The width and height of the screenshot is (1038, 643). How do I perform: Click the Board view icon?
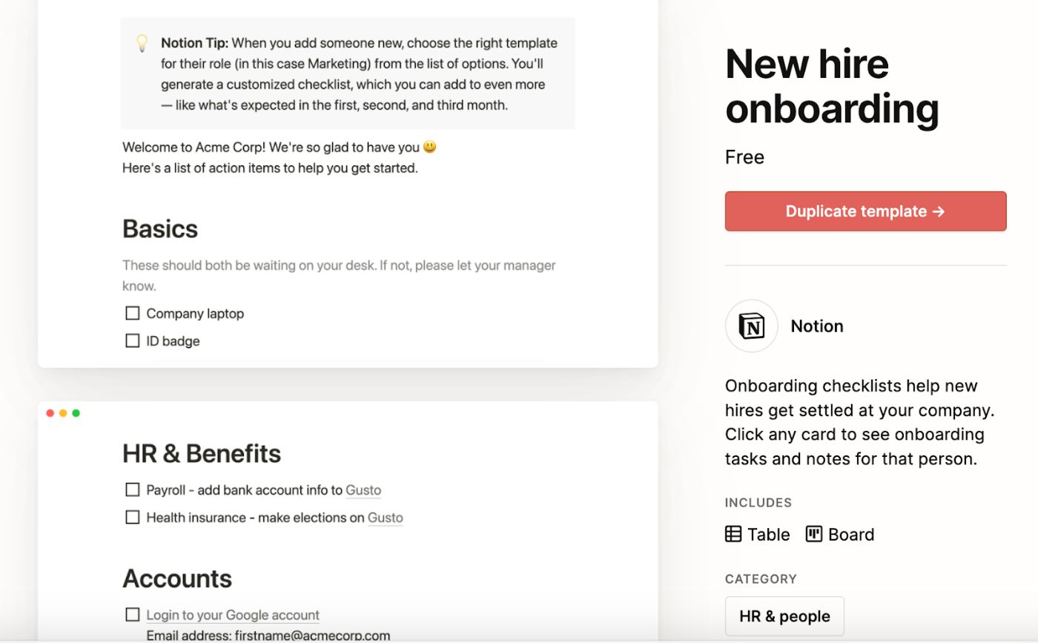814,534
